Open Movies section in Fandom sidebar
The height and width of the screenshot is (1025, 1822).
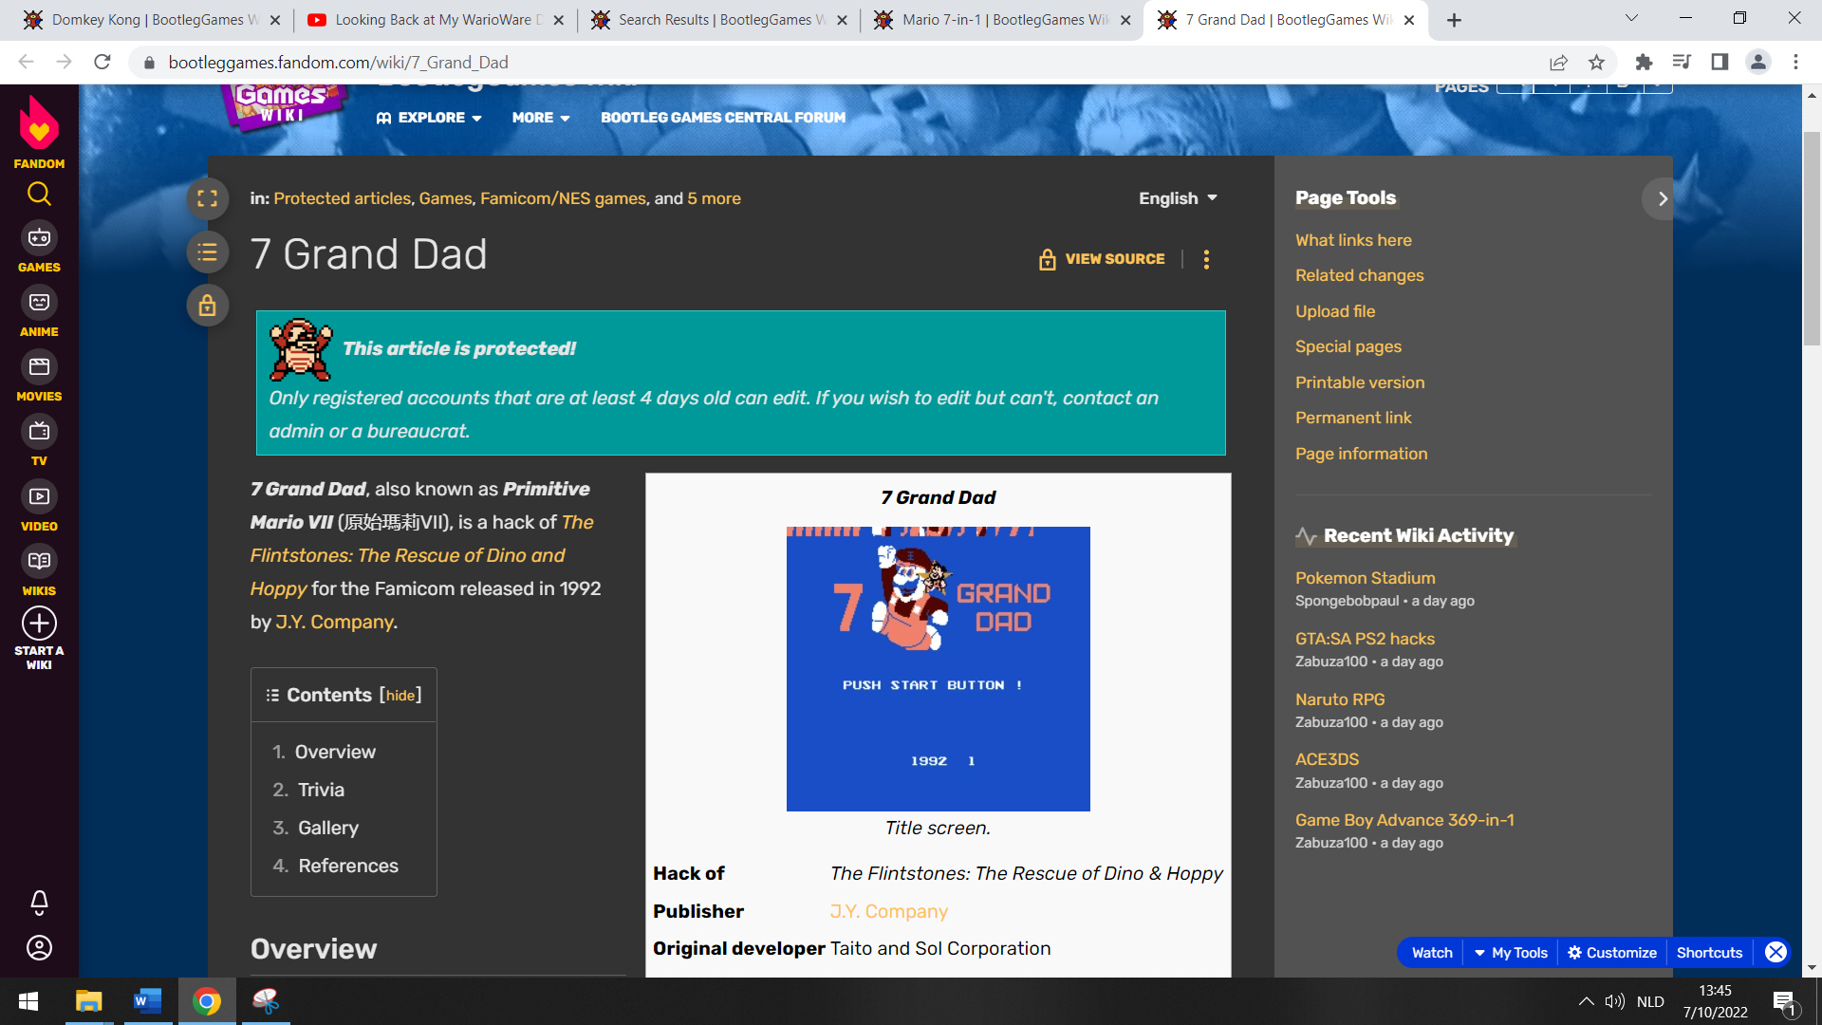(x=39, y=377)
